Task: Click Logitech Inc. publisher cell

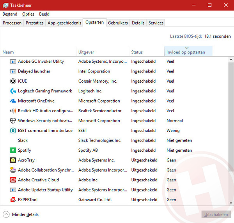Action: (x=90, y=91)
